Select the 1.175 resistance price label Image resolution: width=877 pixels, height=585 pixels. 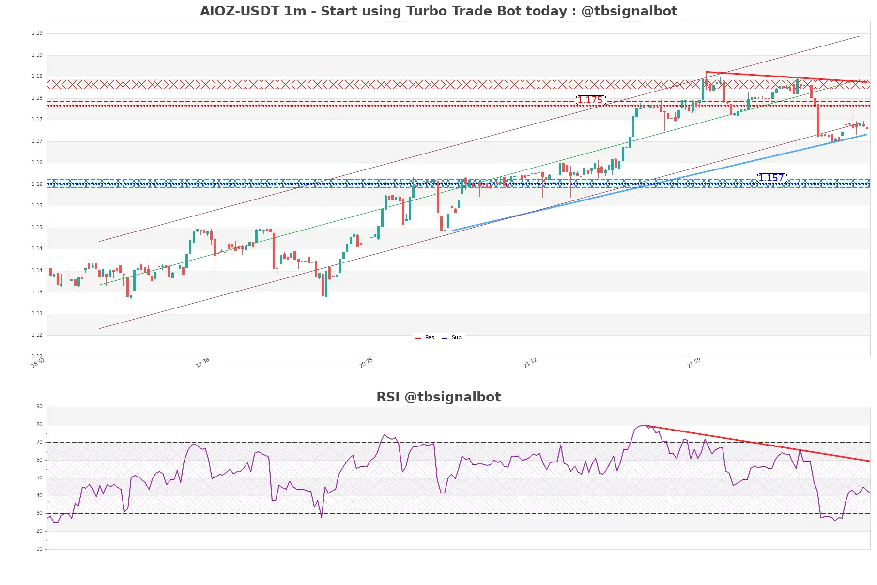[x=590, y=100]
